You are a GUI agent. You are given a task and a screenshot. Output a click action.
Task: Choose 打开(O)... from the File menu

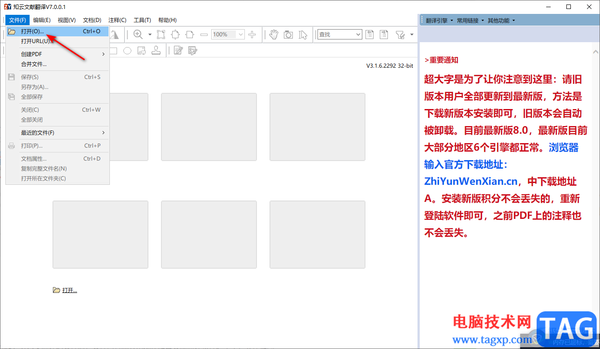[x=57, y=31]
